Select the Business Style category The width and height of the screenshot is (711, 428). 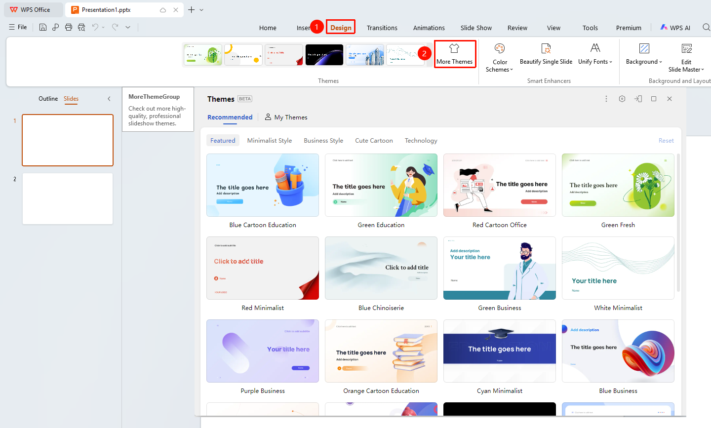(323, 141)
